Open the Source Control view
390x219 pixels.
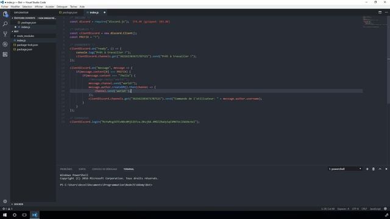5,34
